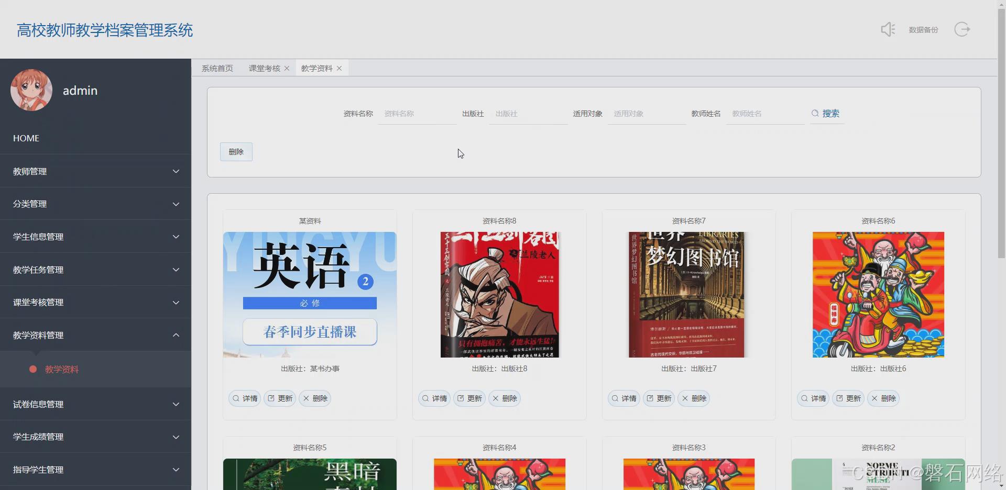Click 更新 for 资料名称7
1006x490 pixels.
[659, 398]
